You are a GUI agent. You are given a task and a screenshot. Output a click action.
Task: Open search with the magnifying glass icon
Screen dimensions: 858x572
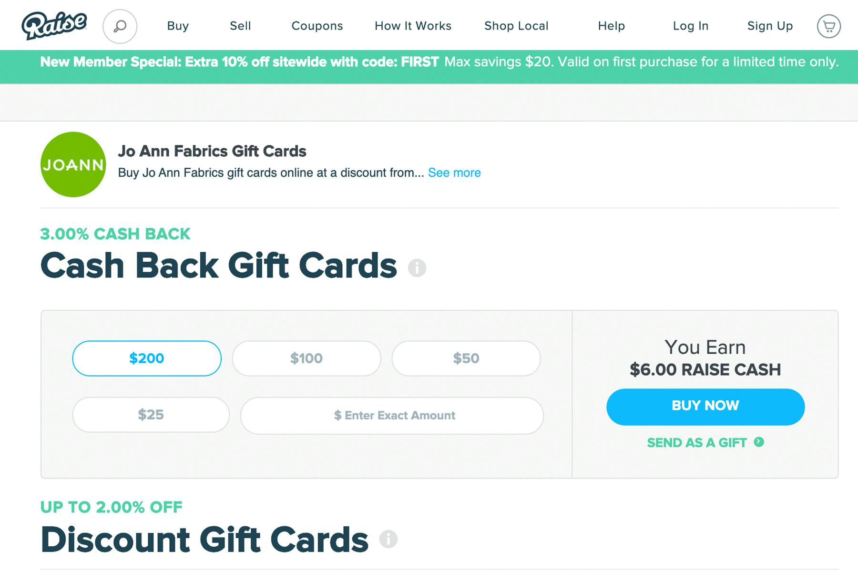coord(120,26)
